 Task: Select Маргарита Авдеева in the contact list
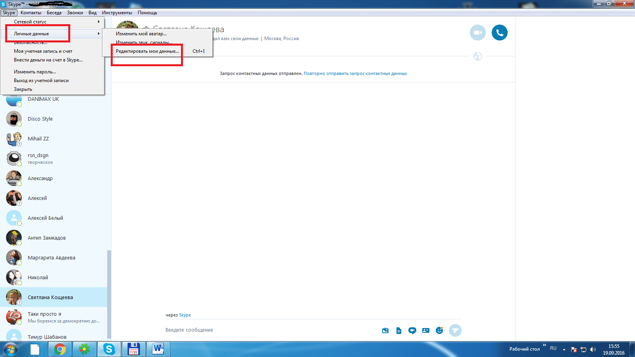click(52, 258)
